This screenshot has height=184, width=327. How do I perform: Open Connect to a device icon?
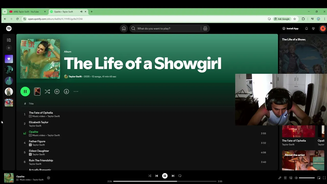tap(291, 178)
